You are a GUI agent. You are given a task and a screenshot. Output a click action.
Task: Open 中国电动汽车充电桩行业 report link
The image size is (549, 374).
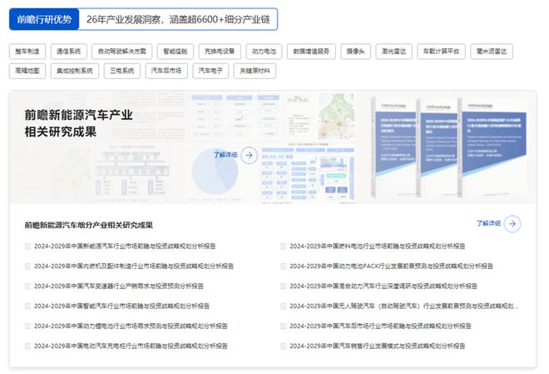[x=131, y=347]
